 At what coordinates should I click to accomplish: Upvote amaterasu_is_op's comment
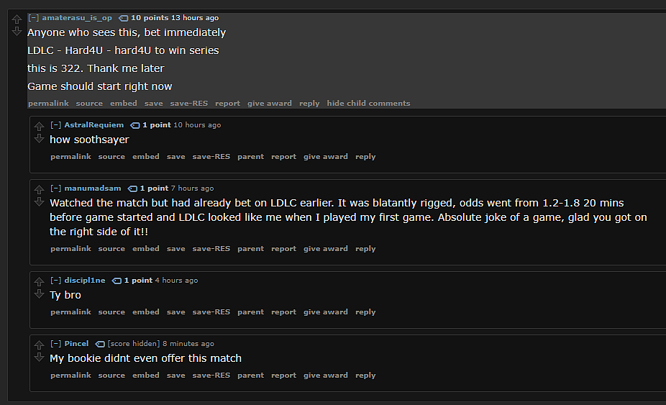[x=17, y=19]
